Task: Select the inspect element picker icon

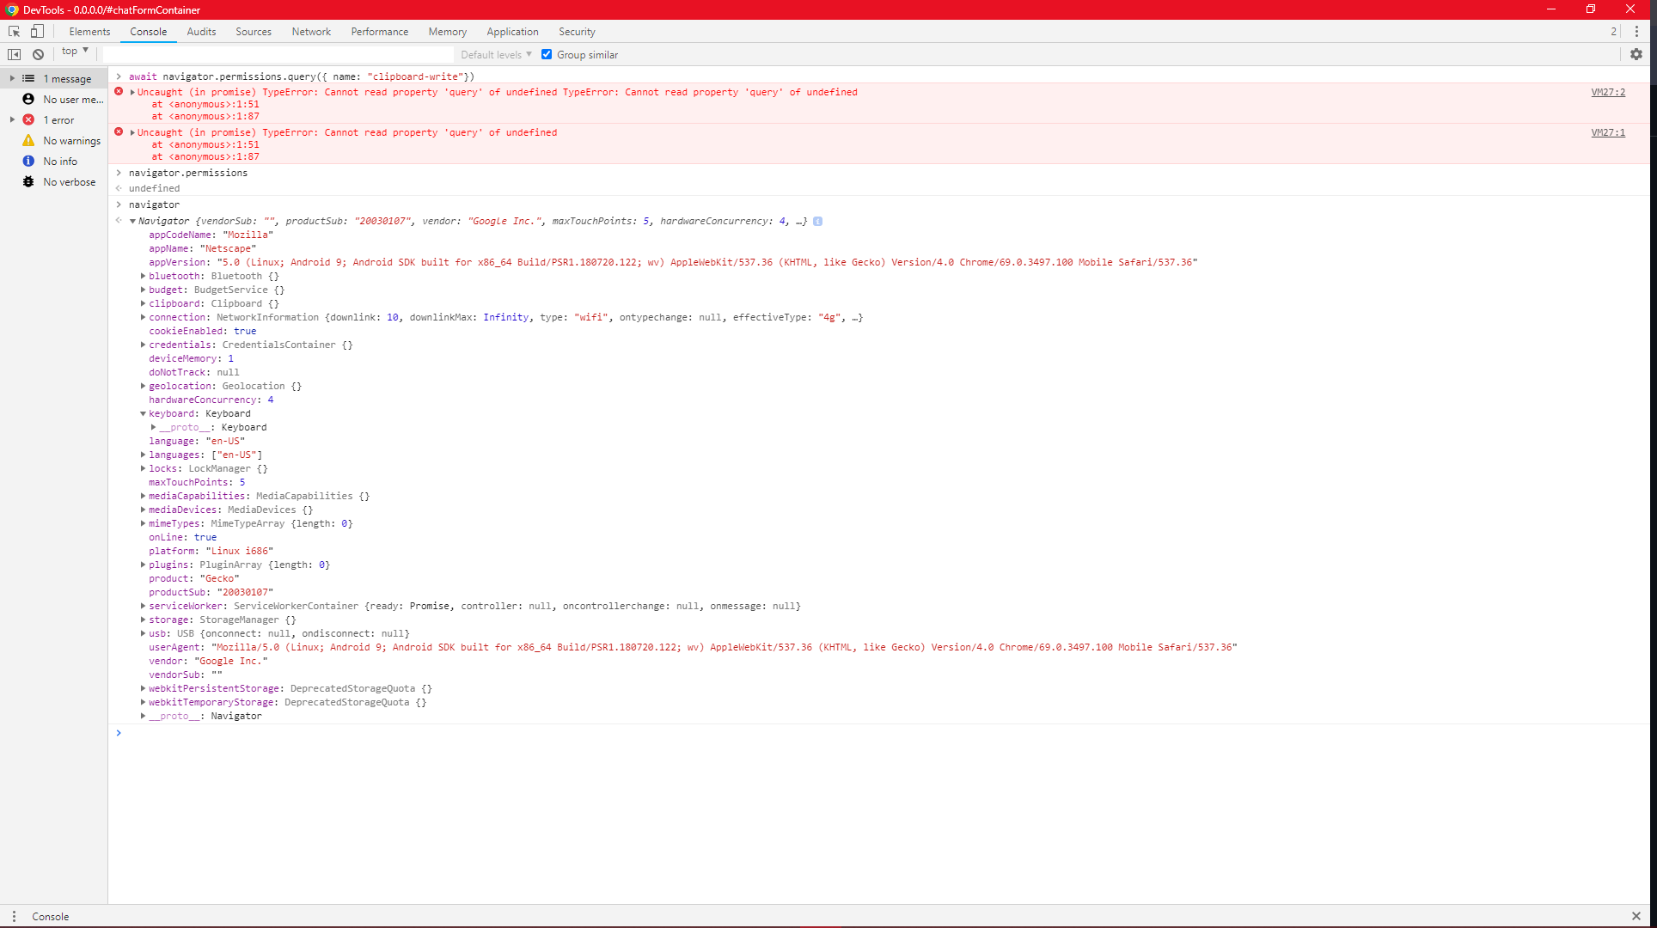Action: (14, 31)
